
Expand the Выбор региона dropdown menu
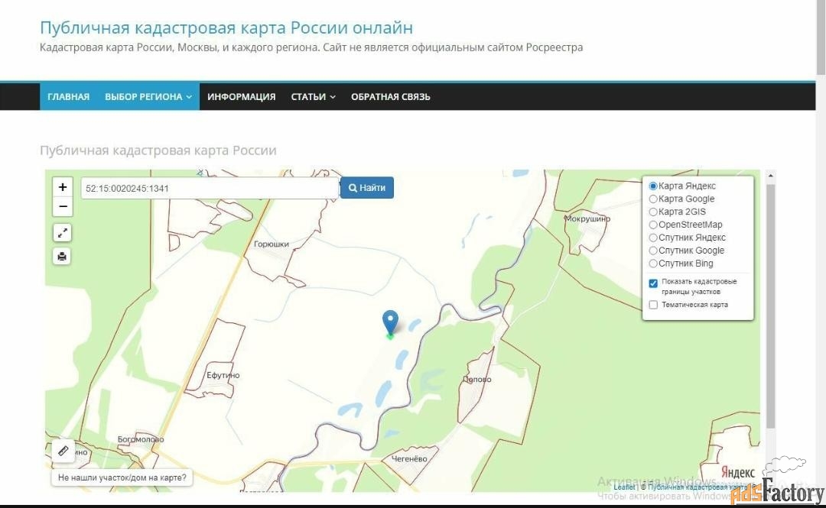(148, 97)
